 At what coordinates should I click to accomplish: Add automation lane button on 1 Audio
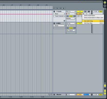point(64,21)
